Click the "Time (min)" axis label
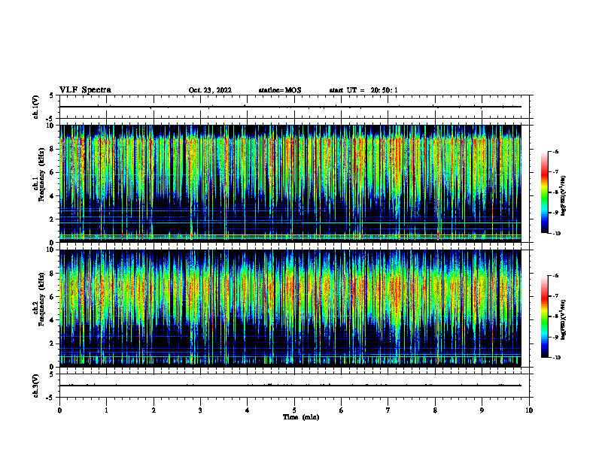The height and width of the screenshot is (460, 596). tap(301, 417)
